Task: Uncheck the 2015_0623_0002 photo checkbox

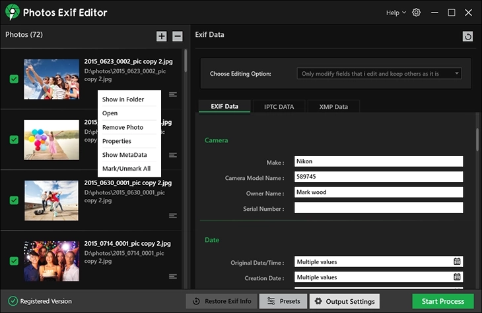Action: (14, 79)
